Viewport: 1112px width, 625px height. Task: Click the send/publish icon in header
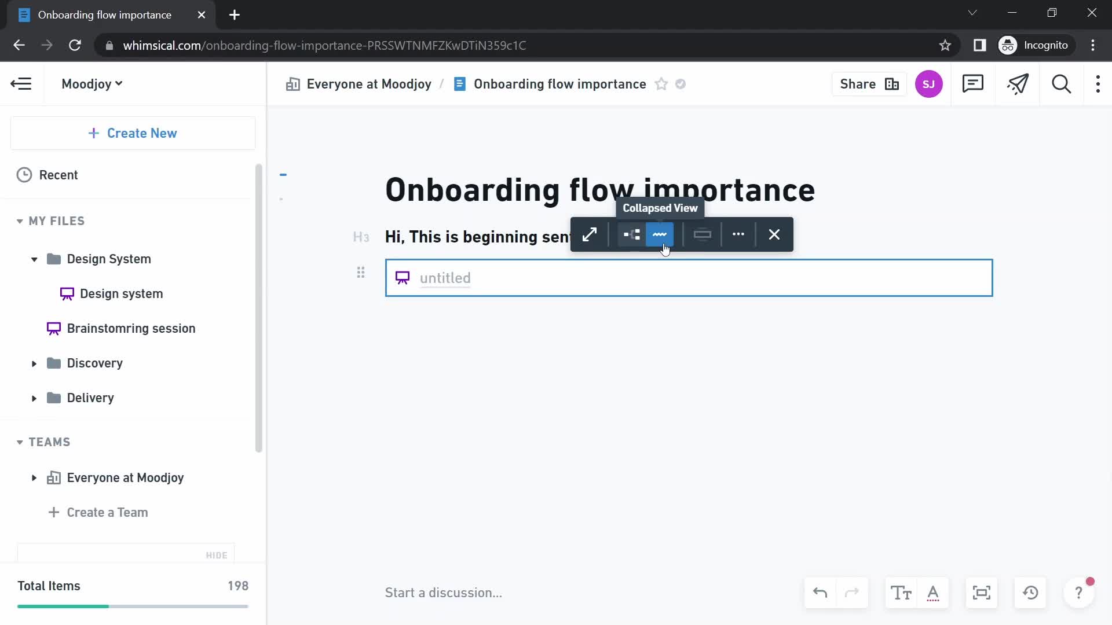[x=1018, y=84]
